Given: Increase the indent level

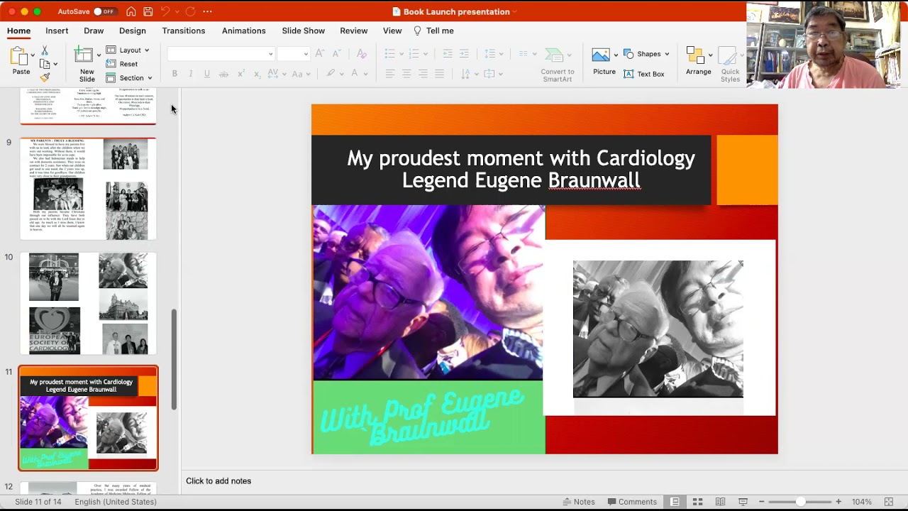Looking at the screenshot, I should pos(464,54).
